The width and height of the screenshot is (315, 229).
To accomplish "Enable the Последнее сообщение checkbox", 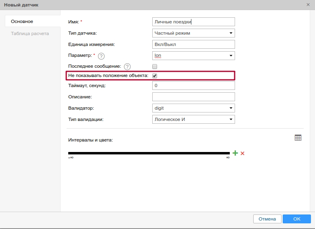I will pyautogui.click(x=155, y=67).
